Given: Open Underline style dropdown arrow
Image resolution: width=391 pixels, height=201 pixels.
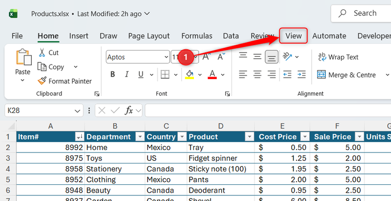Looking at the screenshot, I should (x=151, y=74).
